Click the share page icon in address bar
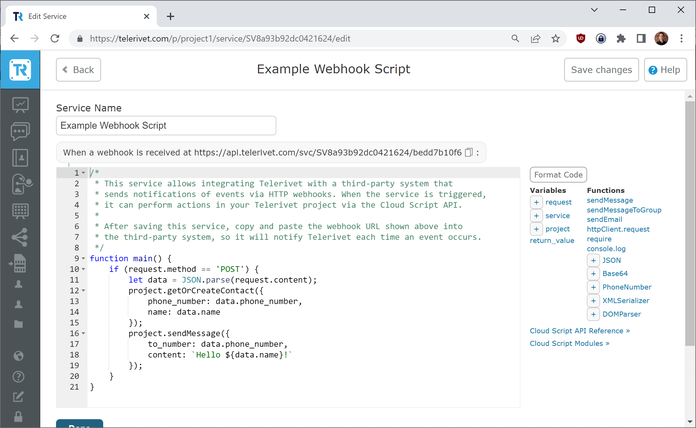696x428 pixels. pos(536,38)
